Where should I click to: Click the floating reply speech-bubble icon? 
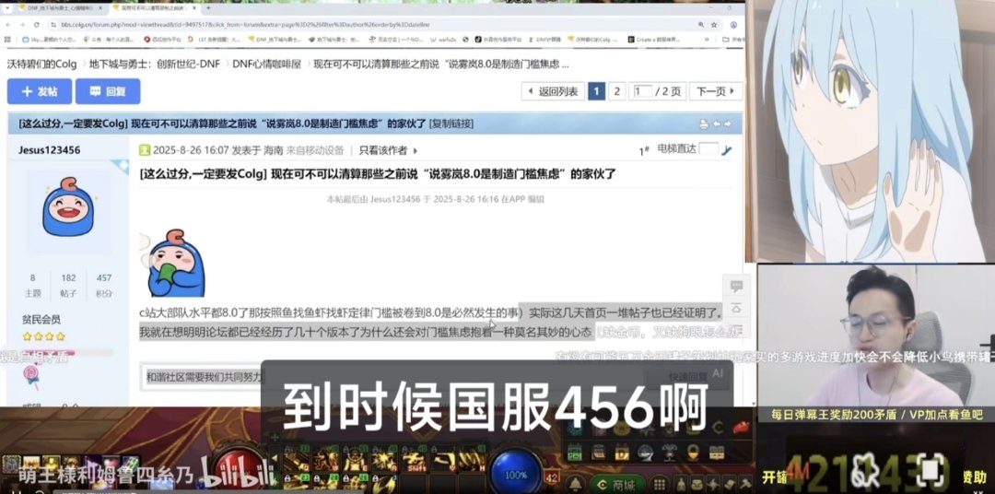point(736,287)
